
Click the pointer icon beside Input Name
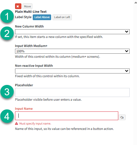click(122, 117)
